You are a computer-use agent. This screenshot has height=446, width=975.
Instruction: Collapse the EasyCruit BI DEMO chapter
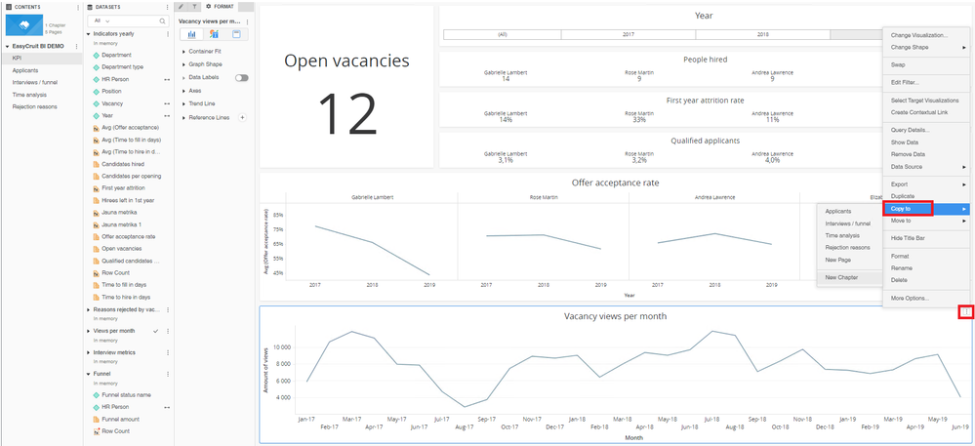(x=8, y=46)
